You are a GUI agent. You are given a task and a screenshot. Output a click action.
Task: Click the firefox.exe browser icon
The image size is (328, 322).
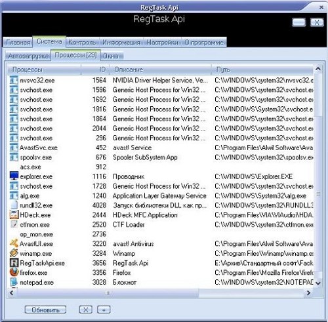click(x=14, y=272)
